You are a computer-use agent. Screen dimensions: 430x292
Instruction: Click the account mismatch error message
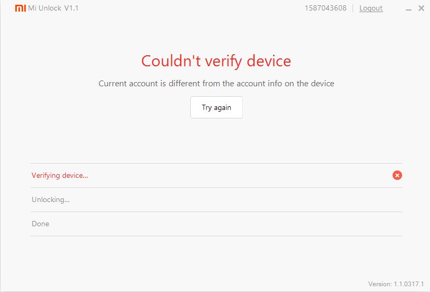216,83
